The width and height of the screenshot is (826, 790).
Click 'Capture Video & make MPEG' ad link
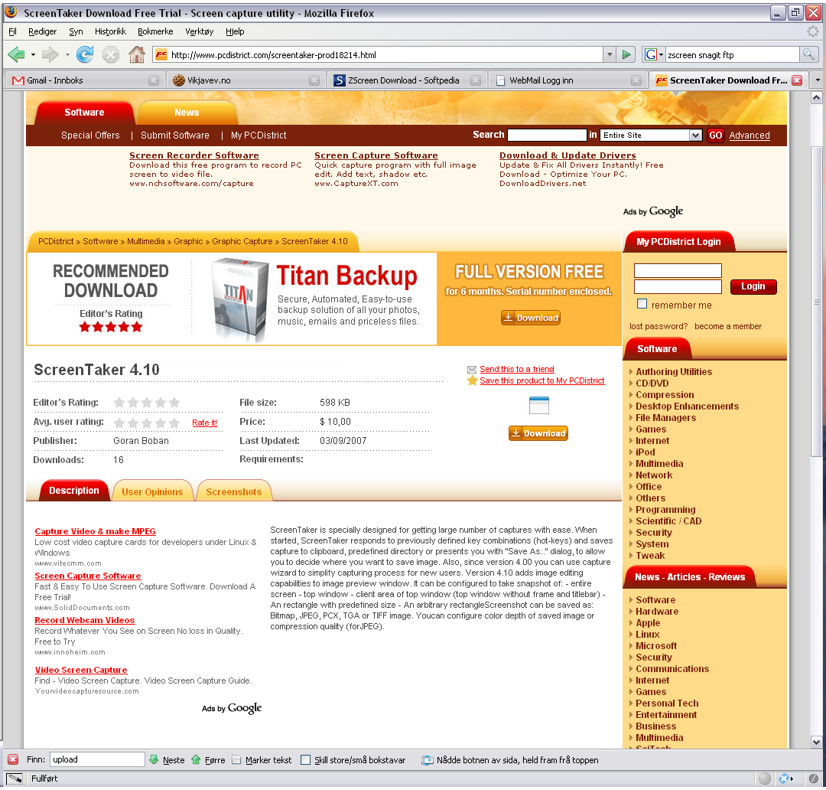tap(96, 531)
